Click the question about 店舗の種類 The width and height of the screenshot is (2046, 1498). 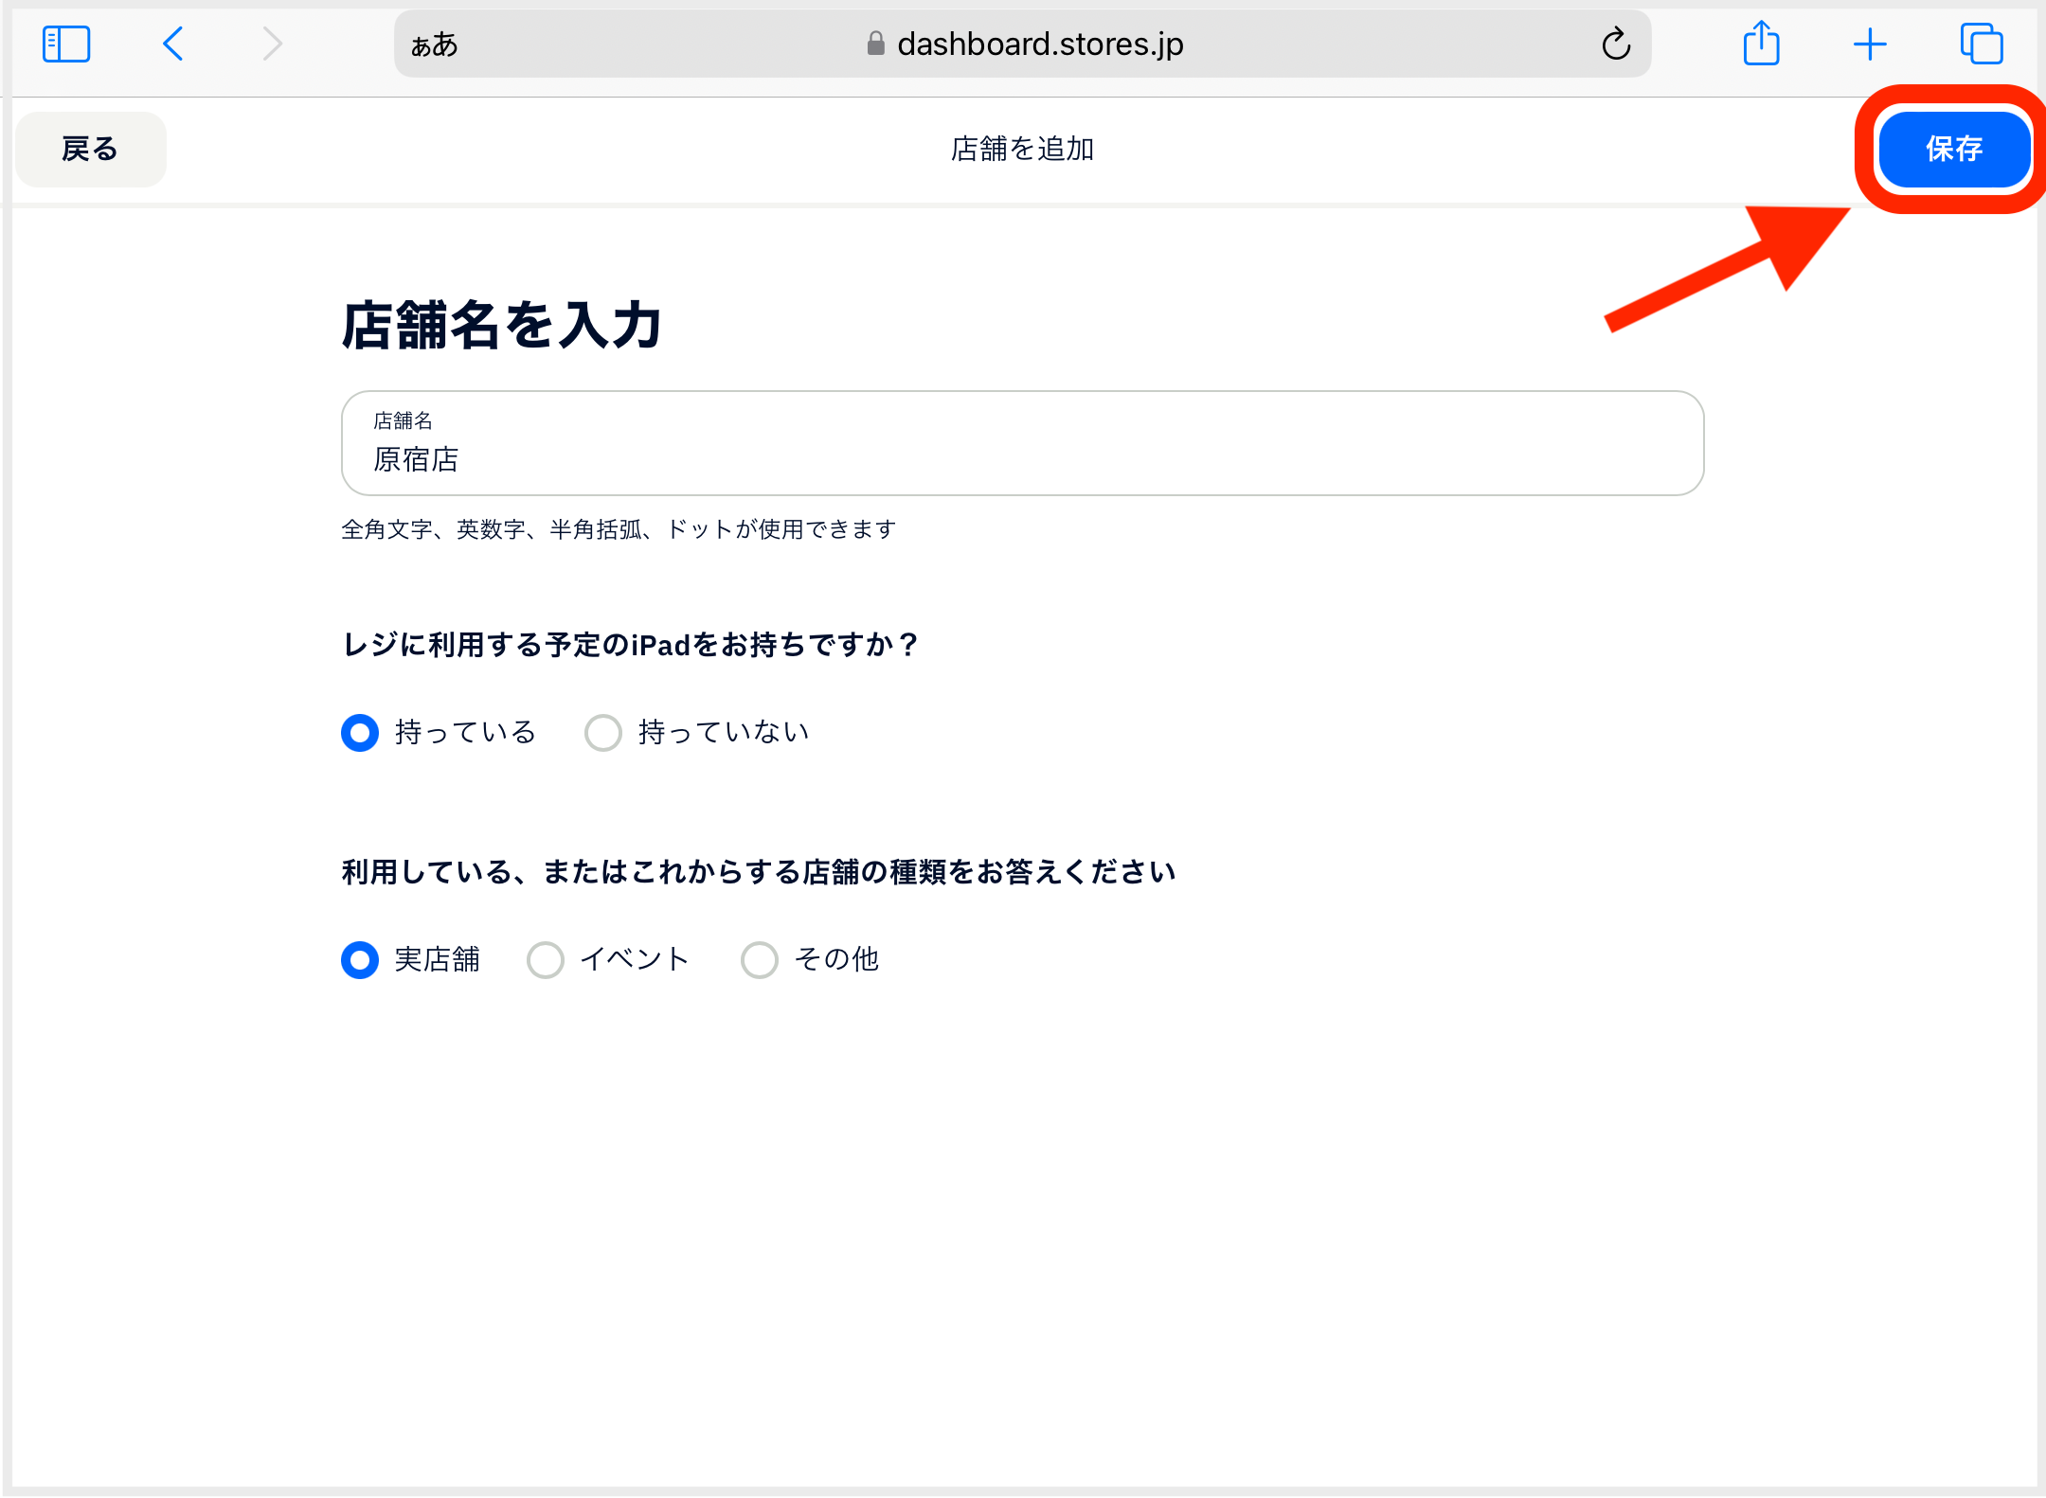pos(759,872)
